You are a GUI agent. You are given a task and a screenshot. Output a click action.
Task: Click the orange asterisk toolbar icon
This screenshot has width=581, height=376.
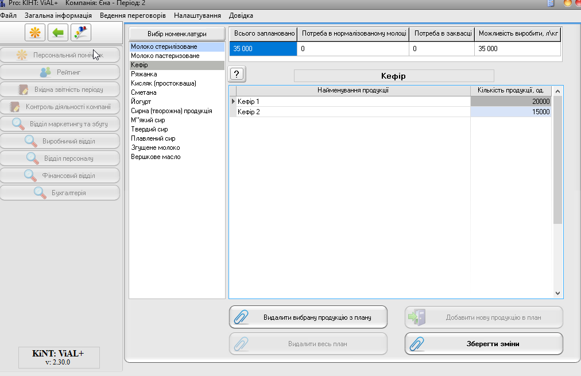pos(35,33)
